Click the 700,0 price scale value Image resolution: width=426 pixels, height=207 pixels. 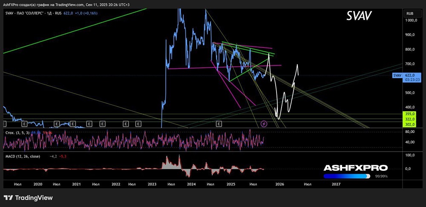[x=410, y=64]
